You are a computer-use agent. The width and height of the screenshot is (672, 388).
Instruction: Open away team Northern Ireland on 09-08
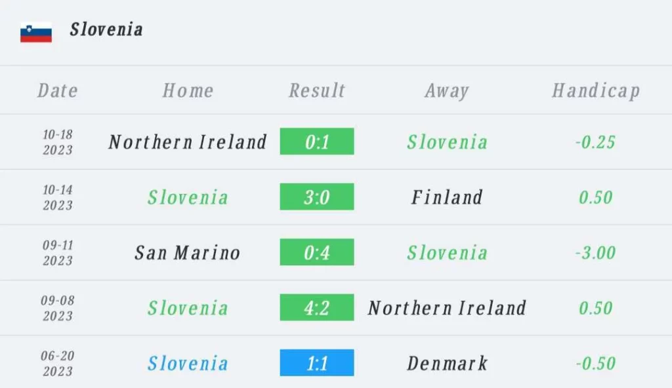click(447, 307)
